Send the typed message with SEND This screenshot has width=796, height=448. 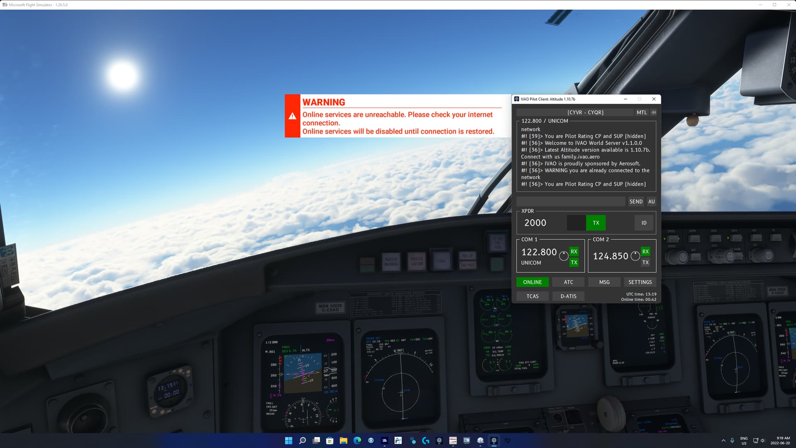click(x=636, y=202)
